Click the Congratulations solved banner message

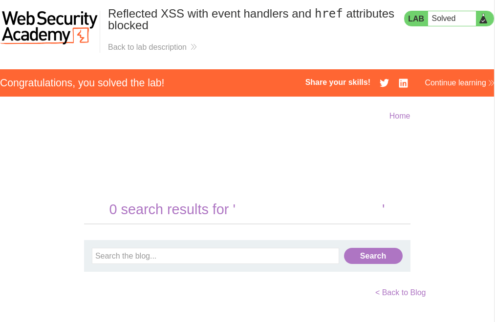tap(82, 83)
